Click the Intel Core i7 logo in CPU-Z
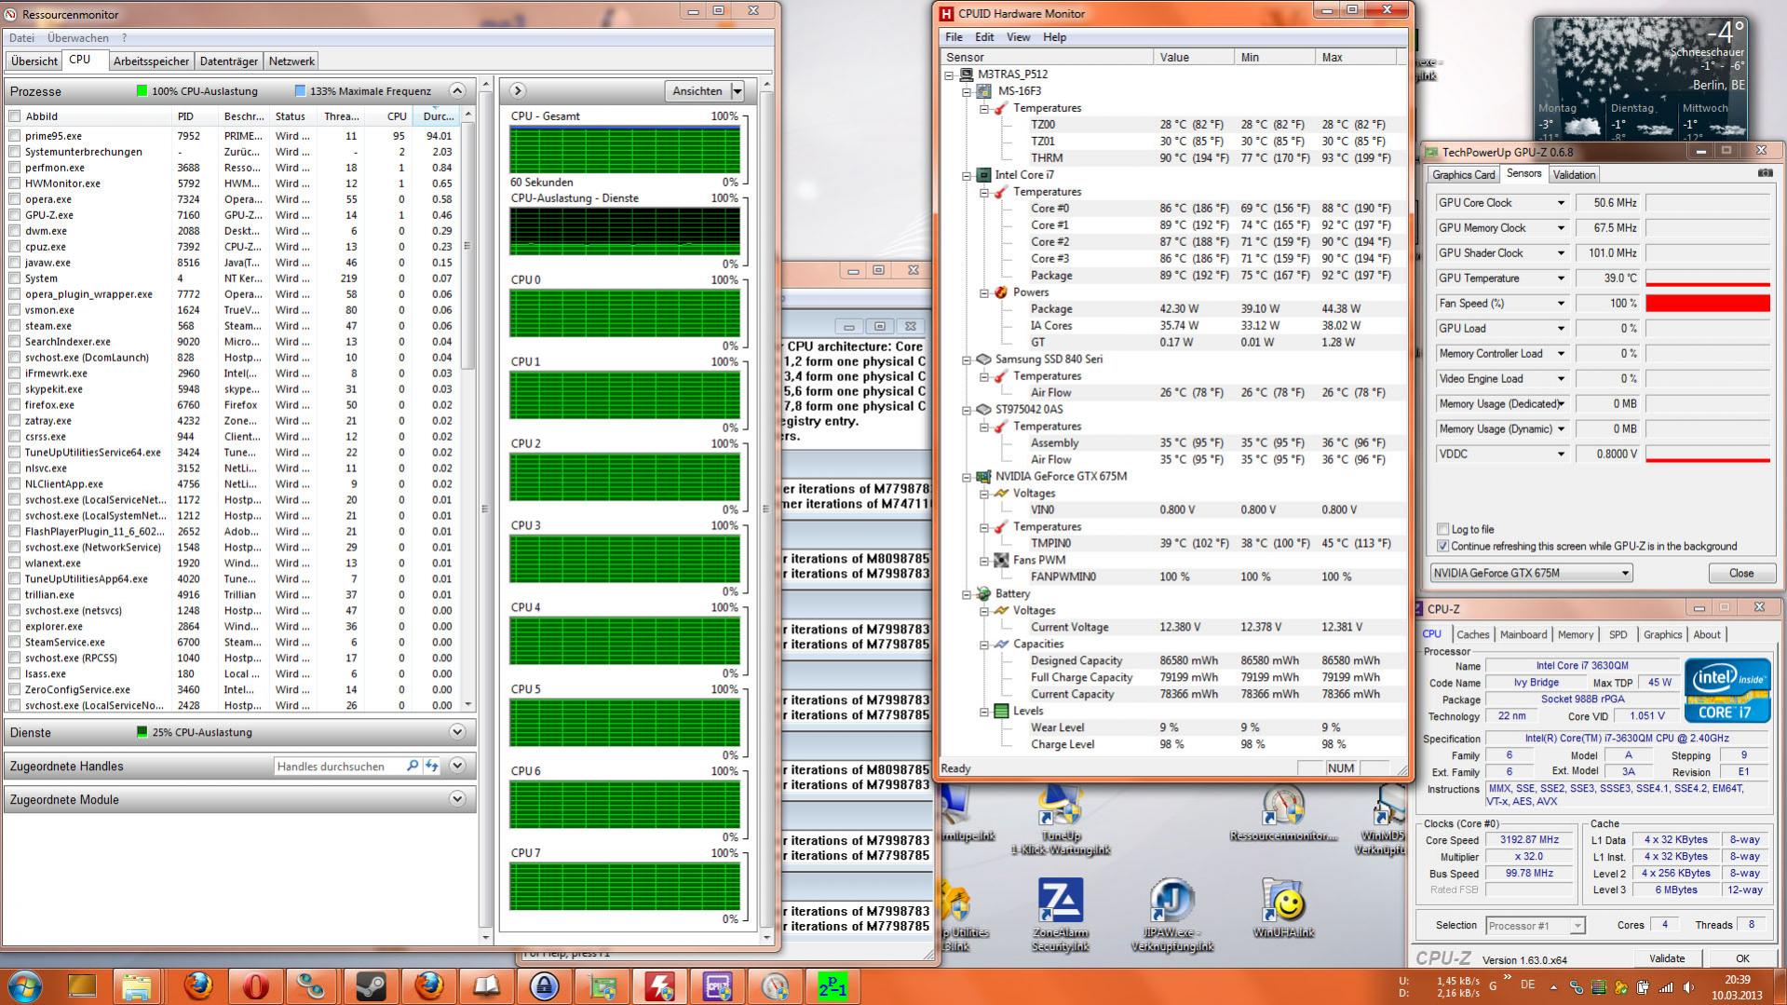The width and height of the screenshot is (1787, 1005). coord(1726,690)
